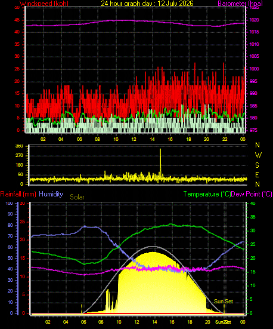Select the 35 value on temperature axis
Viewport: 273px width, 329px height.
click(x=253, y=217)
